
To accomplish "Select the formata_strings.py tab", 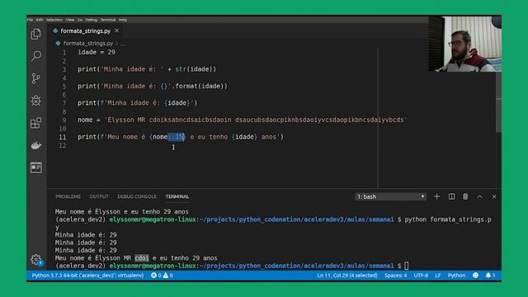I will tap(86, 31).
